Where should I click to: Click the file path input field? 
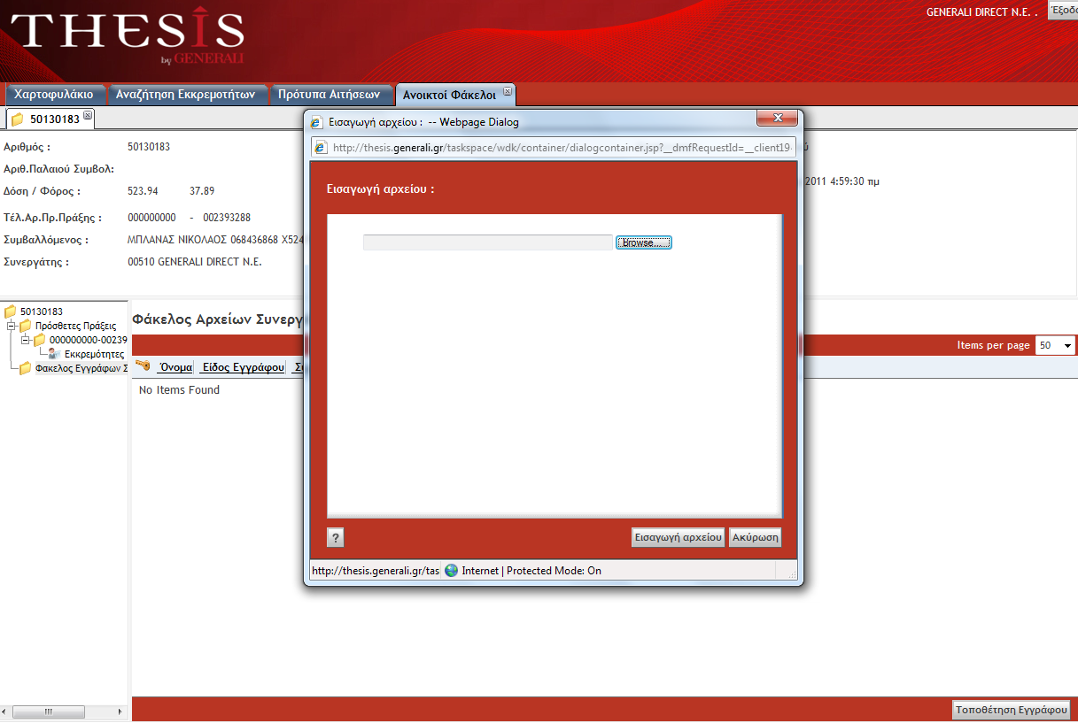[x=488, y=242]
